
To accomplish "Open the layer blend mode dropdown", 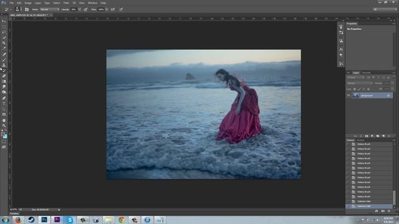I will pos(360,83).
